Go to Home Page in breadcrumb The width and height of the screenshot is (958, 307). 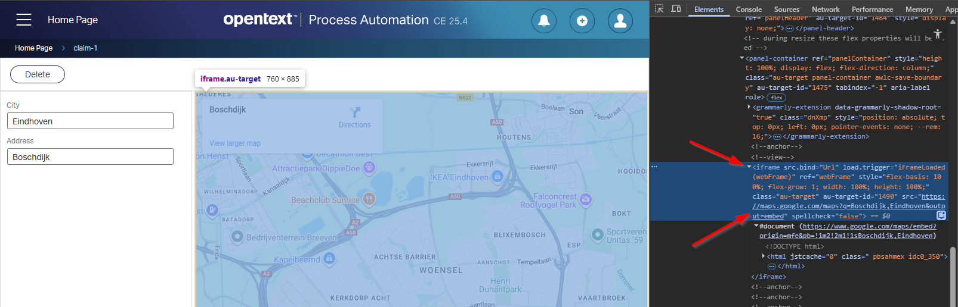[33, 48]
